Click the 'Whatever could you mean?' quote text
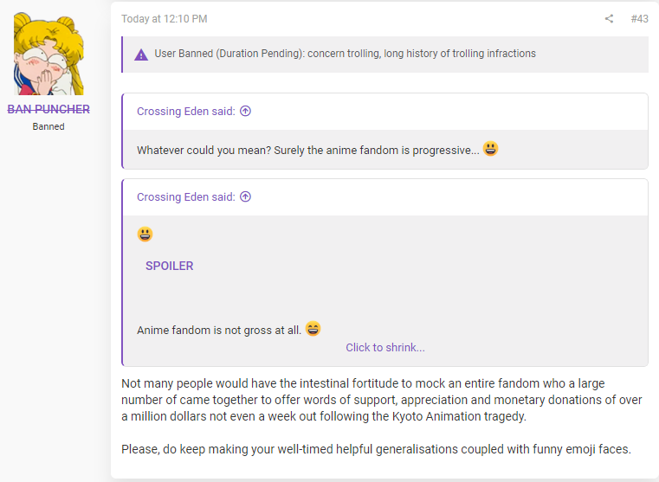 tap(308, 151)
